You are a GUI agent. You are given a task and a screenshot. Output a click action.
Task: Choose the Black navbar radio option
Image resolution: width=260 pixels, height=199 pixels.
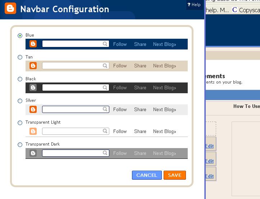coord(20,79)
